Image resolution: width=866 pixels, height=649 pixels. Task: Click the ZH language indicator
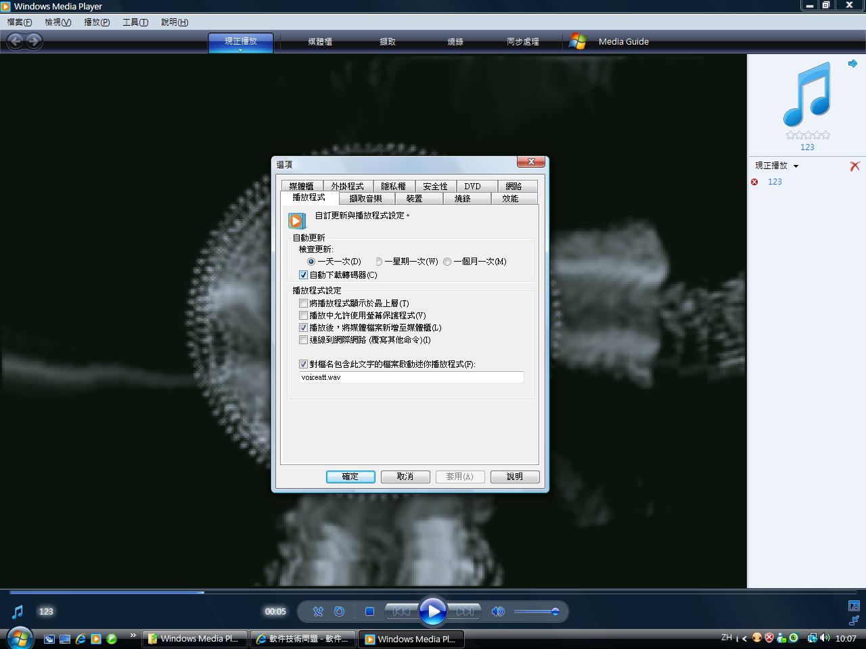[727, 638]
